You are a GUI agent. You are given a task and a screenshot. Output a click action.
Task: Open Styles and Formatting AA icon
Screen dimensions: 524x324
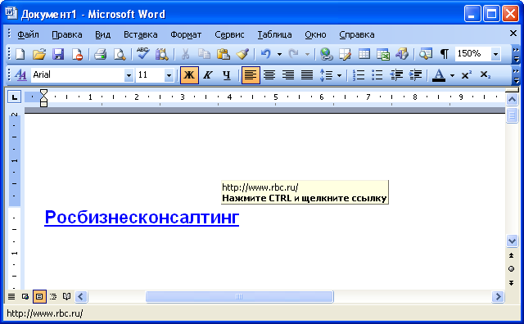tap(20, 74)
